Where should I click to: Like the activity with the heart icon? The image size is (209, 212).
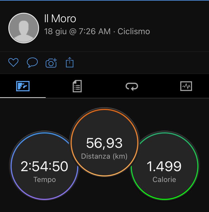13,62
